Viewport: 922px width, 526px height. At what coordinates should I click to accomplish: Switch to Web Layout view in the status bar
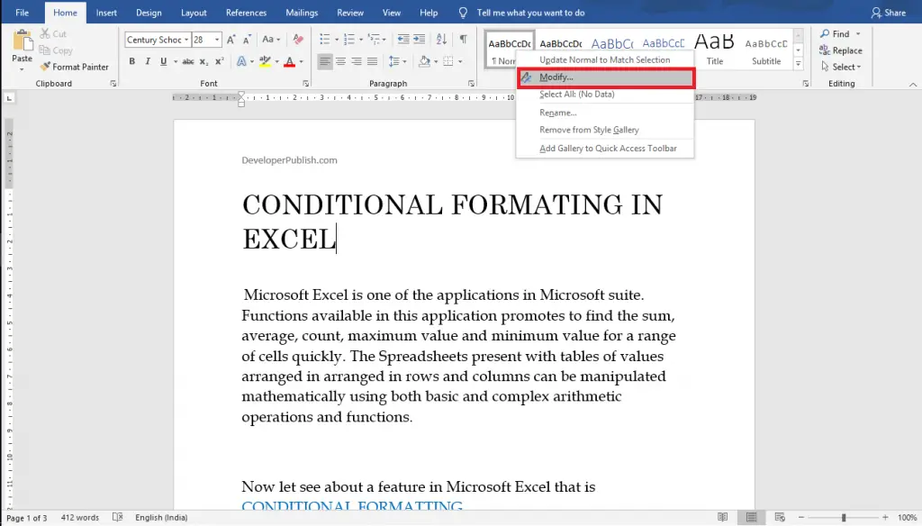point(780,517)
